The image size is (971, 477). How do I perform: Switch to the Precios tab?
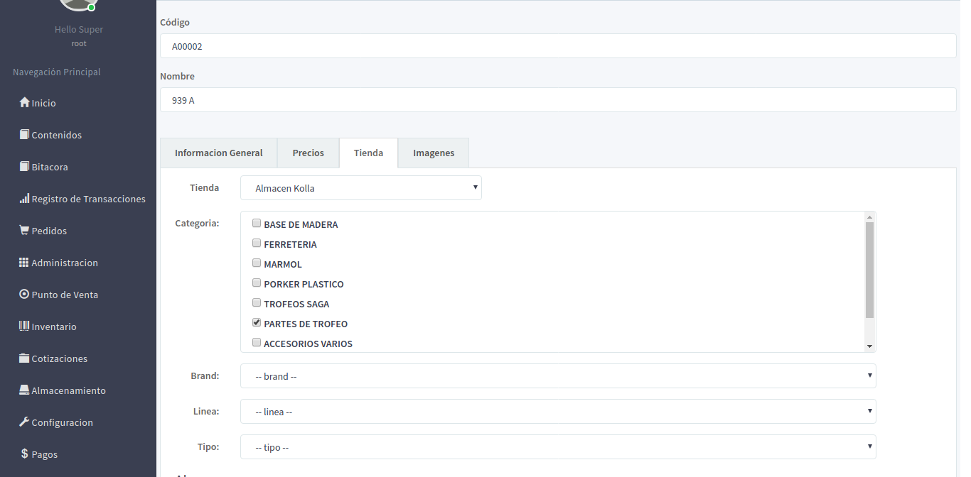point(308,153)
